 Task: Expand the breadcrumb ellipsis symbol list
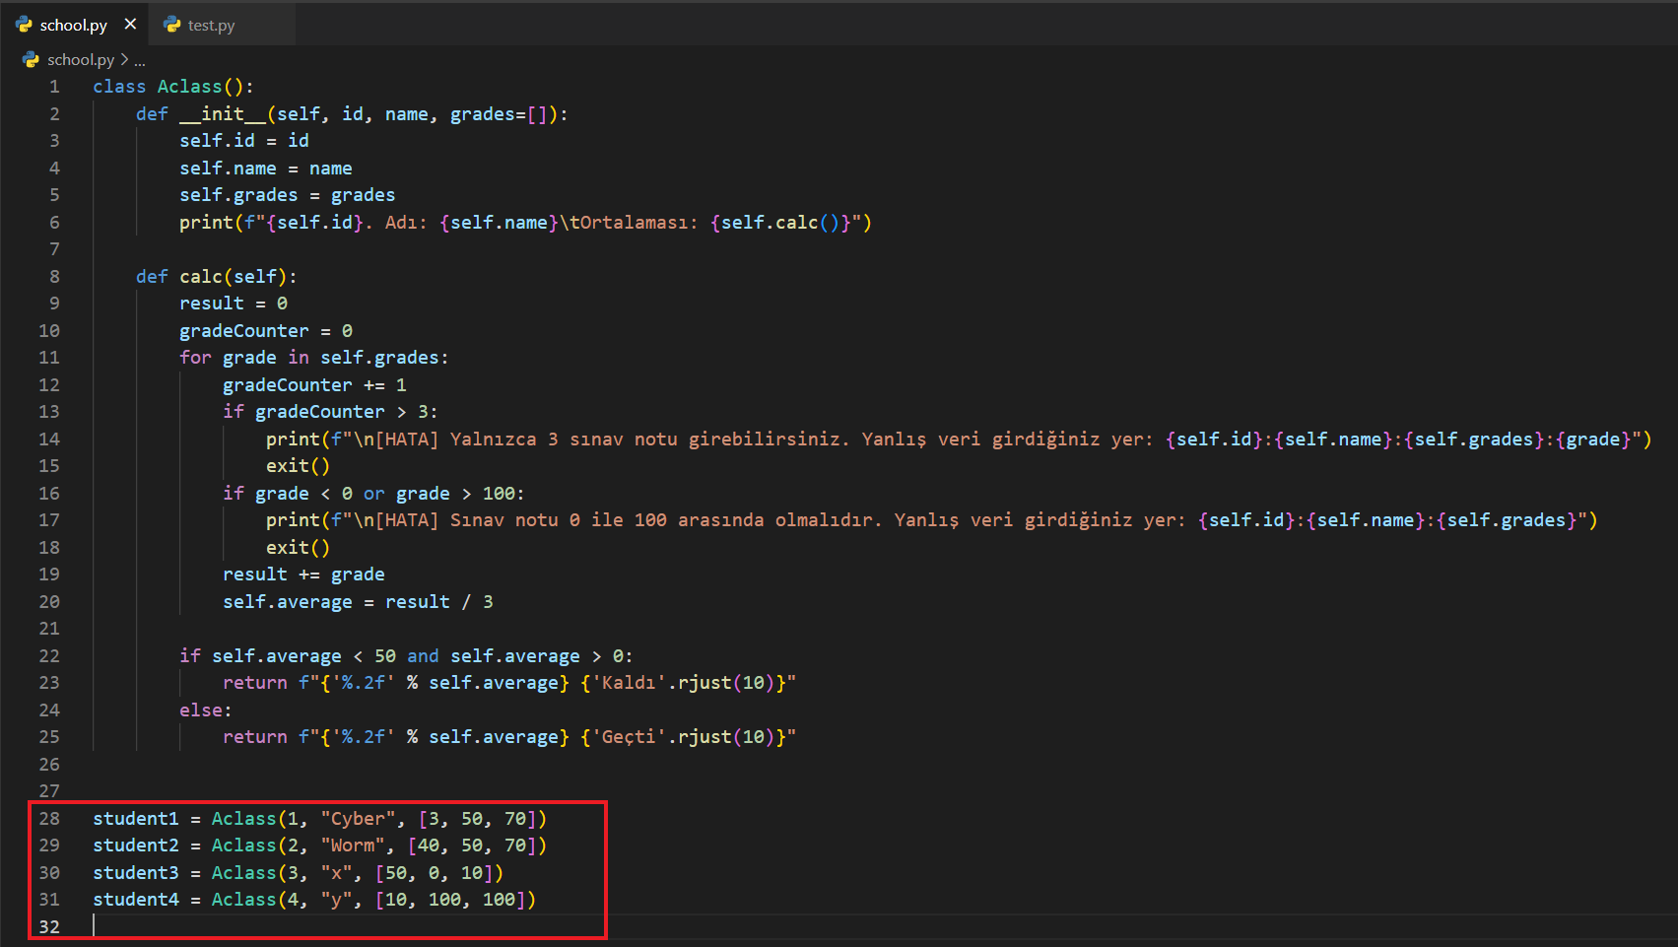pos(140,60)
